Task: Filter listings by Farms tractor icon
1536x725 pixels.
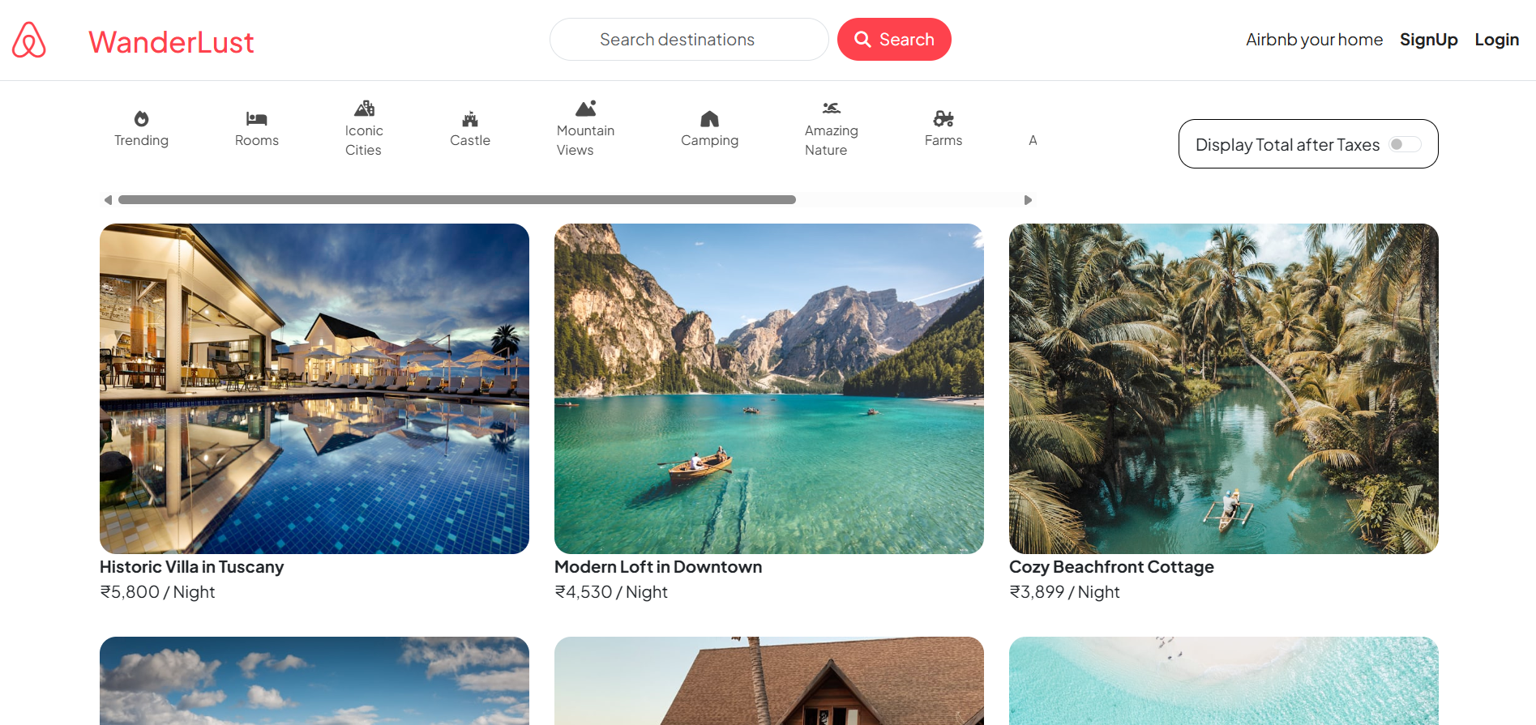Action: tap(943, 119)
